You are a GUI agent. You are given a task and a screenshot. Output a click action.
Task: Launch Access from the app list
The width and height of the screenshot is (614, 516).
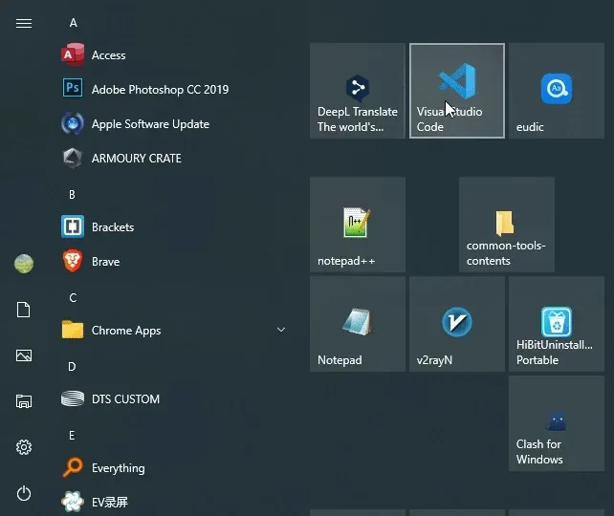(x=174, y=55)
